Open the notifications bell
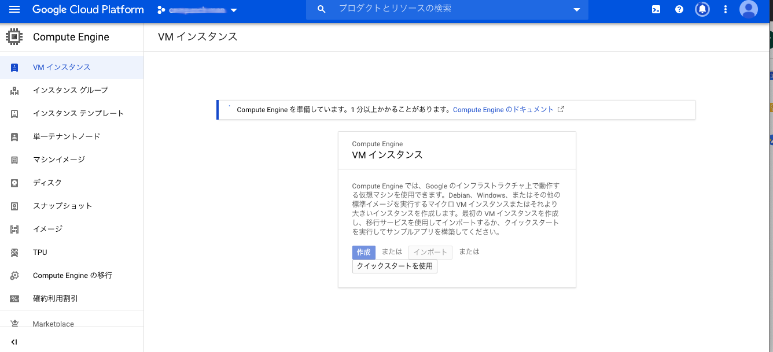Screen dimensions: 773x352 [x=702, y=9]
